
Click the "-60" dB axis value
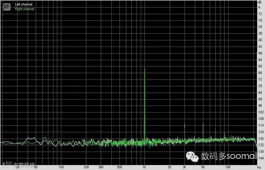click(260, 66)
